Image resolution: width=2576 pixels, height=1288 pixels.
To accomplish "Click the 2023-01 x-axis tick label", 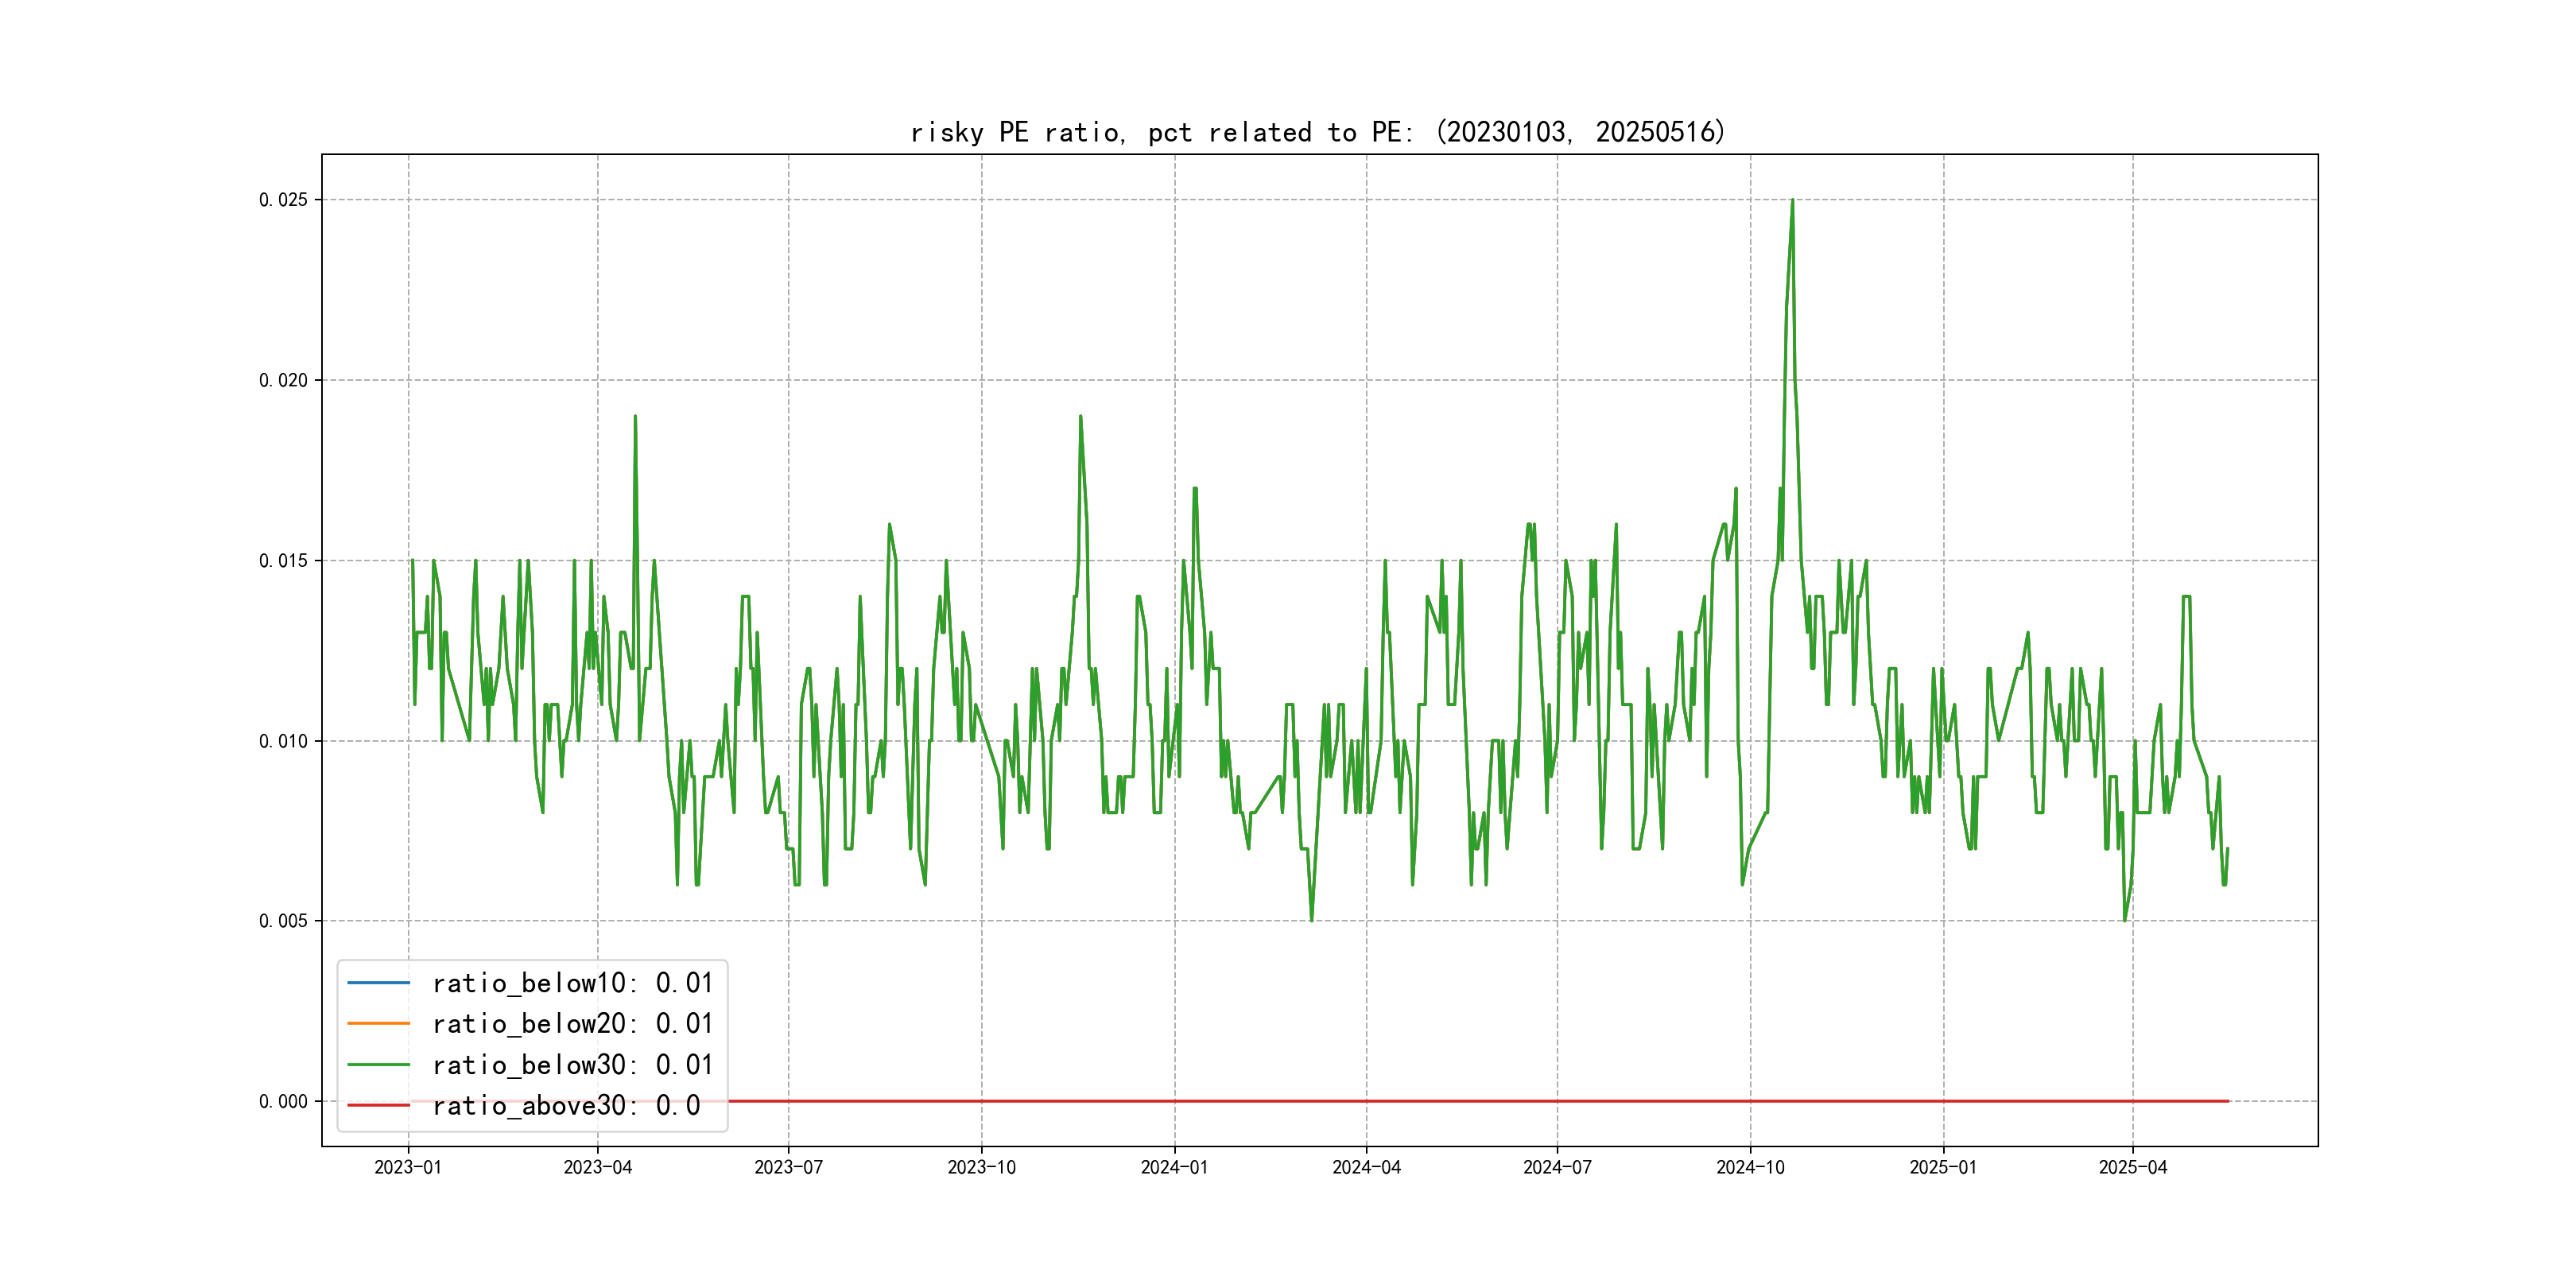I will (408, 1167).
